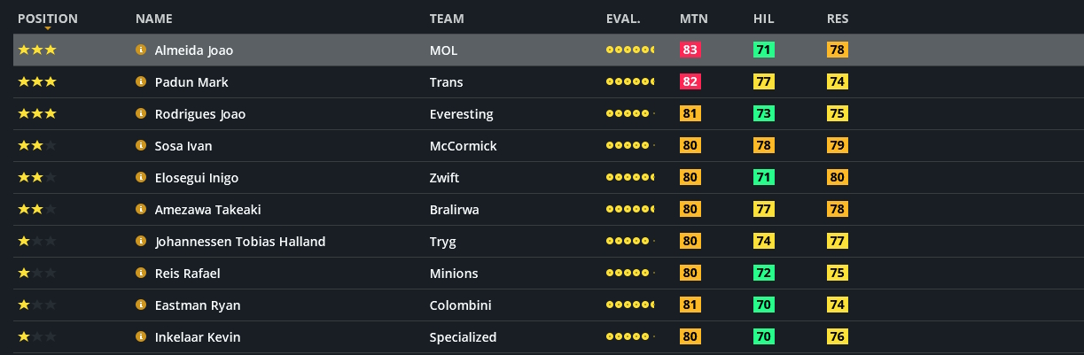Click info icon beside Elosegui Inigo
The height and width of the screenshot is (355, 1084).
[140, 178]
